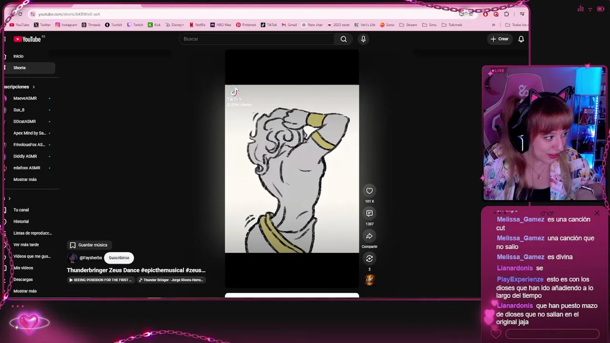Open the Tokimeki bookmarks folder

tap(452, 25)
